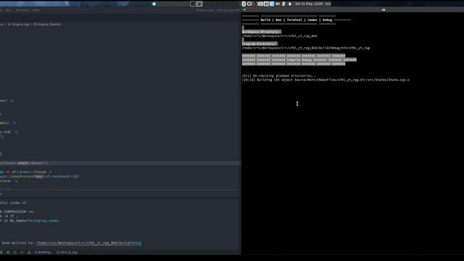
Task: Click the sfml_yt_rpg target in status bar
Action: [x=67, y=252]
